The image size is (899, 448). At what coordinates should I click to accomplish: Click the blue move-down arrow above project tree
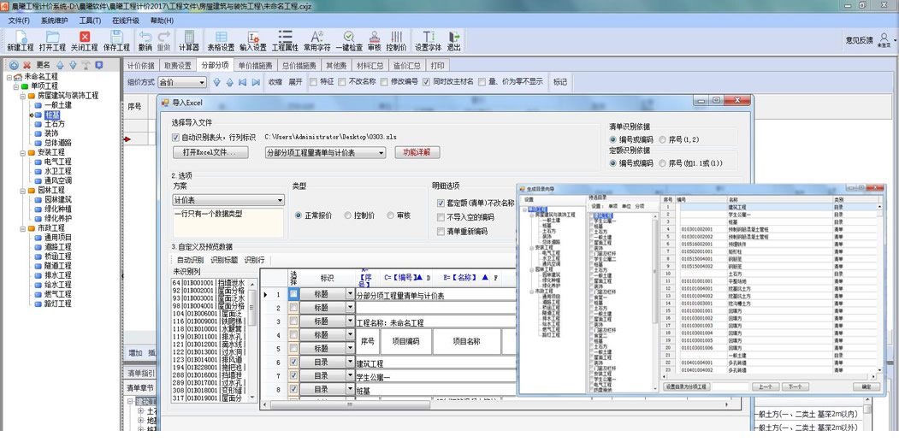73,65
